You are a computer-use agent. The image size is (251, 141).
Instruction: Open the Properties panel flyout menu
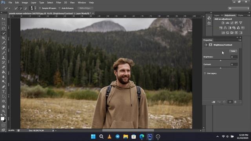pos(240,40)
